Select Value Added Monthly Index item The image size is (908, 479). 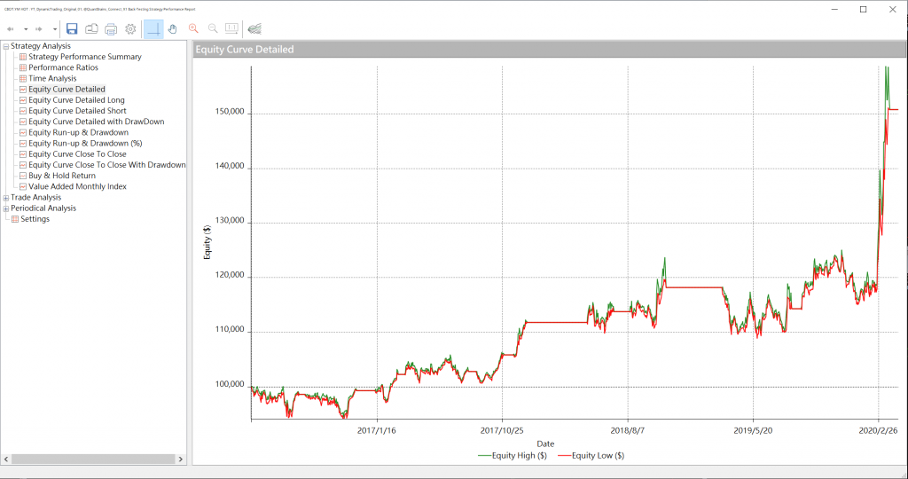pyautogui.click(x=77, y=186)
